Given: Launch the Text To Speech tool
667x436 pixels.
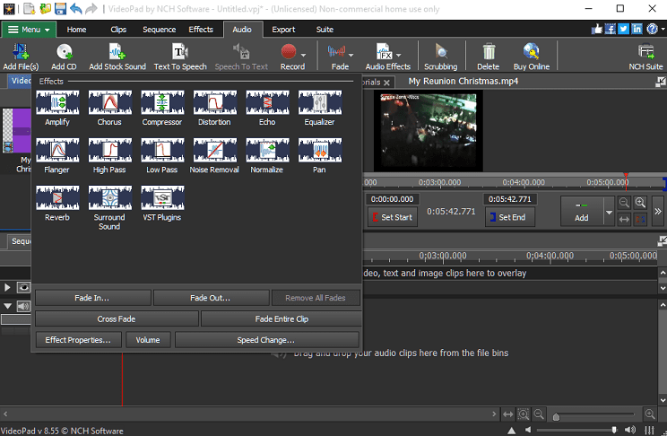Looking at the screenshot, I should (180, 57).
